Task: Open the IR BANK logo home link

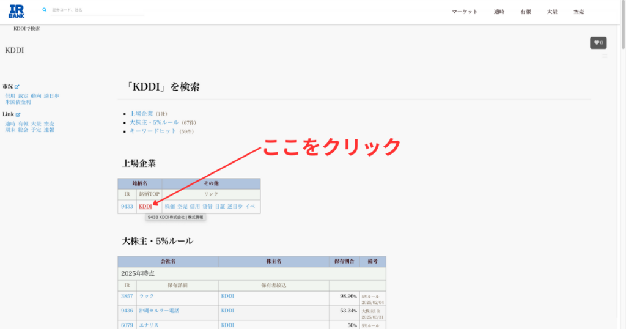Action: [x=17, y=11]
